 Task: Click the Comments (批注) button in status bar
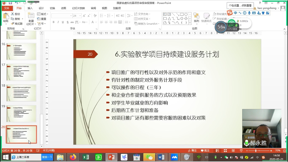205,151
